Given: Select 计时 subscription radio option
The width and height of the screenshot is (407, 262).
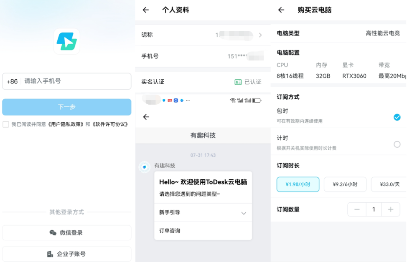Looking at the screenshot, I should tap(397, 144).
